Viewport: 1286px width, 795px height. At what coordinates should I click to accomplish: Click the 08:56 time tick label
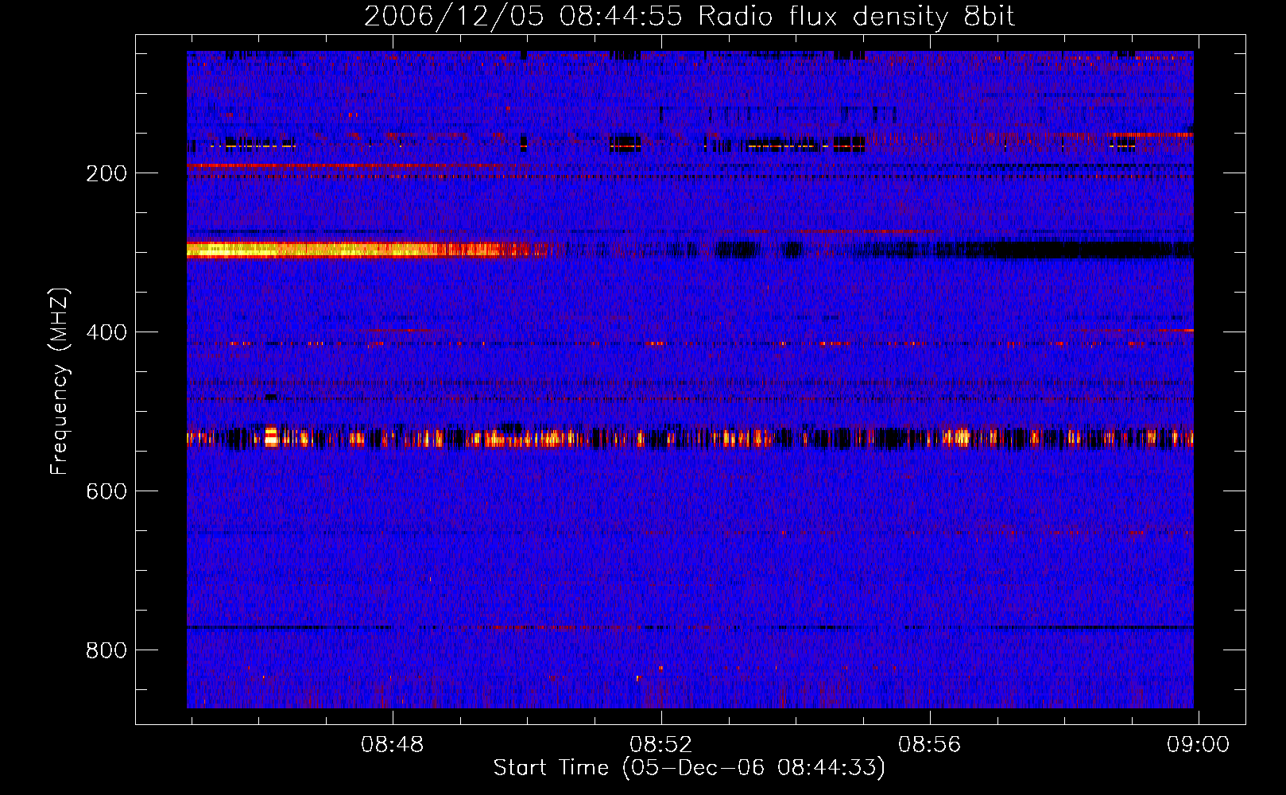coord(930,745)
